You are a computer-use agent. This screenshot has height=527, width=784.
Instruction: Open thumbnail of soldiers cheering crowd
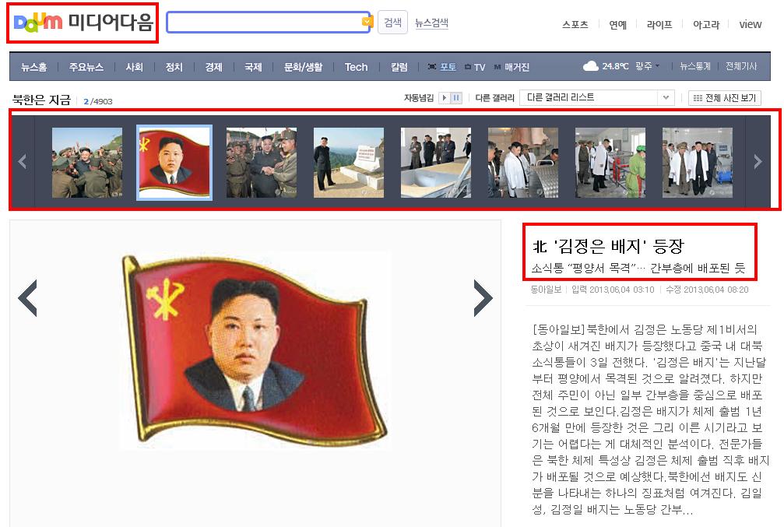click(x=87, y=163)
